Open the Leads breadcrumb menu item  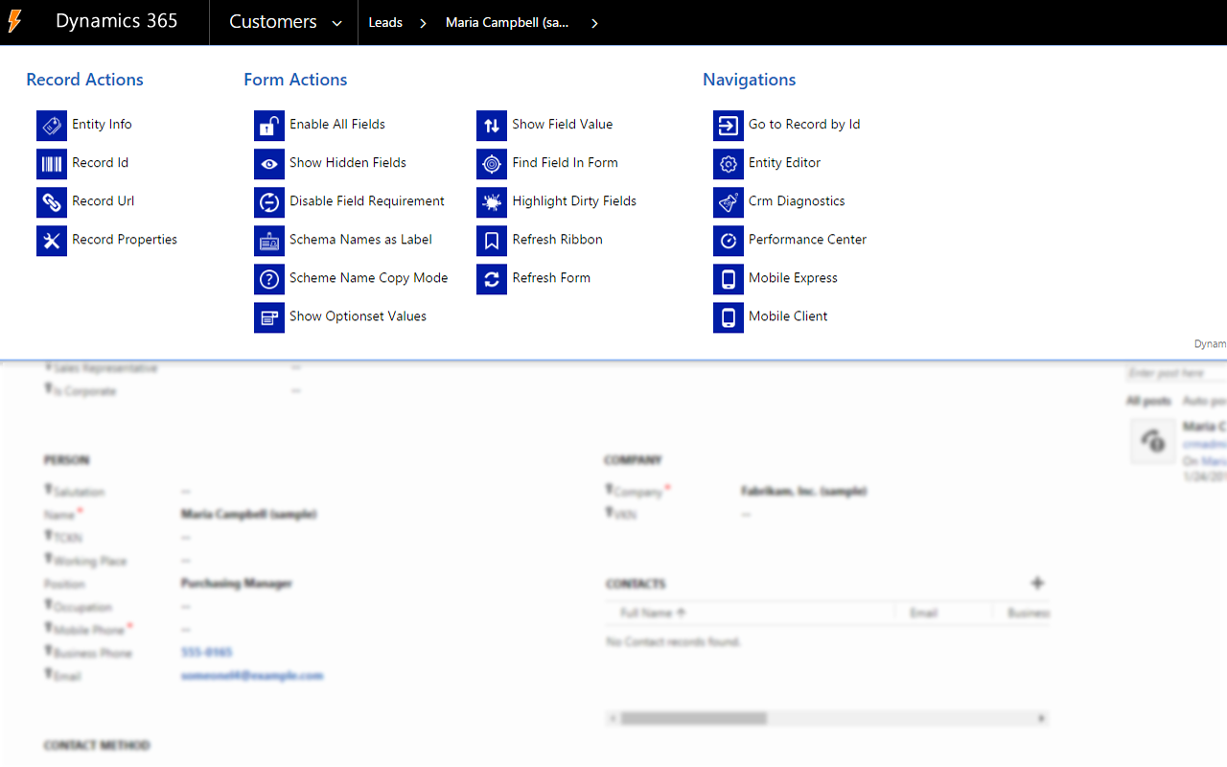[385, 23]
